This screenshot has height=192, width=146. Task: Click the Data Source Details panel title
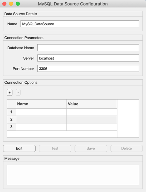coord(21,14)
